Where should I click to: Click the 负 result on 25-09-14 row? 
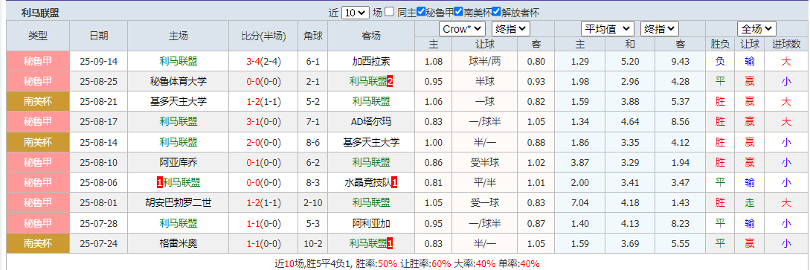pos(720,62)
